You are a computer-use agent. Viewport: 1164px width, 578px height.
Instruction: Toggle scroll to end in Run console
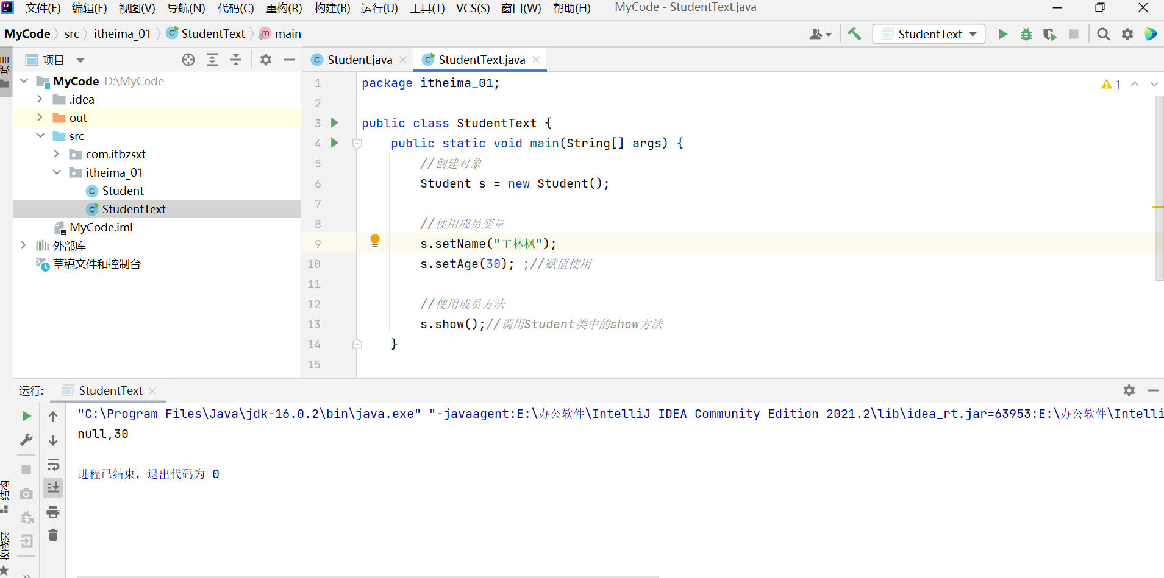pyautogui.click(x=53, y=488)
